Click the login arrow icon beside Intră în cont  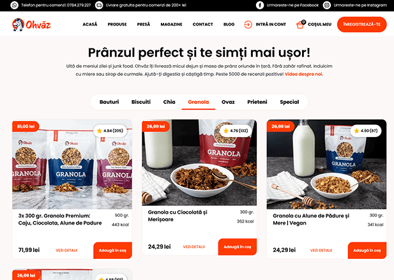click(248, 24)
